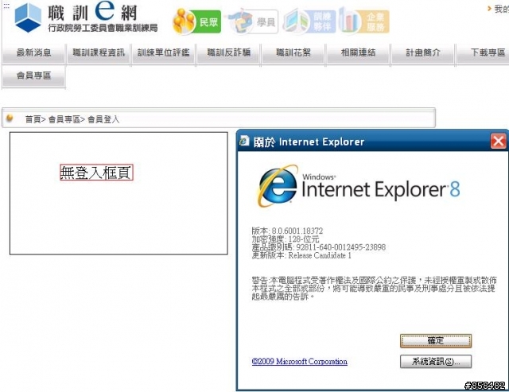509x392 pixels.
Task: Open the 下載專區 menu
Action: point(484,53)
